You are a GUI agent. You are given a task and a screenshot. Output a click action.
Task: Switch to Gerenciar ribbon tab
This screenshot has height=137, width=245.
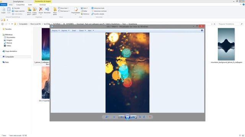(x=42, y=5)
